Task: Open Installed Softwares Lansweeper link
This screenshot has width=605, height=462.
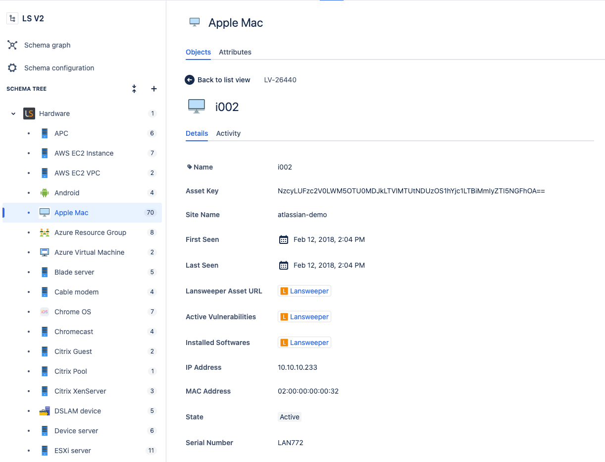Action: point(304,343)
